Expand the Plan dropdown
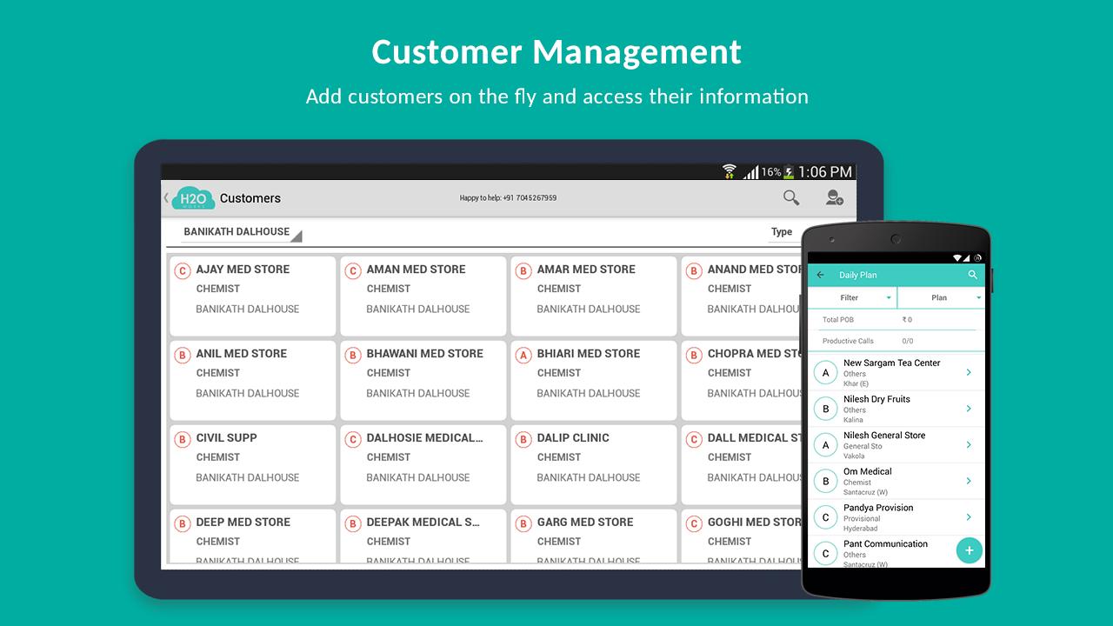 tap(942, 297)
